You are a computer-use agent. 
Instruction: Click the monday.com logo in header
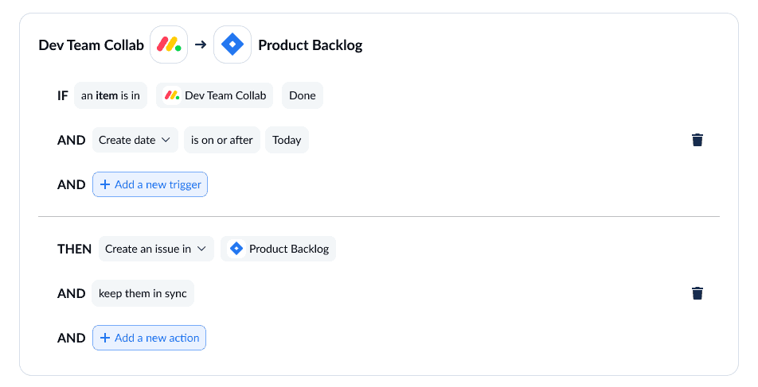(x=169, y=45)
